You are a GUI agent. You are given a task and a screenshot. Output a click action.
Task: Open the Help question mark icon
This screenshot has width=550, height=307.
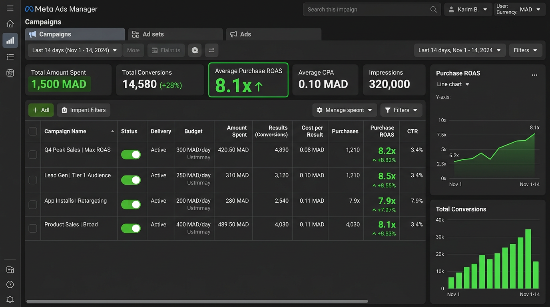(10, 284)
